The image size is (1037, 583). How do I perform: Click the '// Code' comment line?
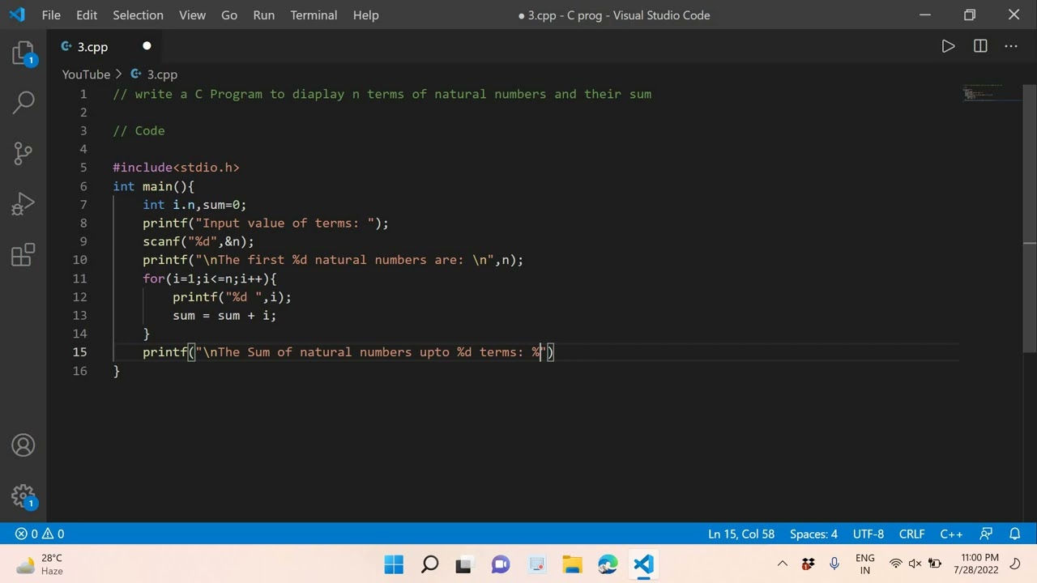click(x=139, y=130)
